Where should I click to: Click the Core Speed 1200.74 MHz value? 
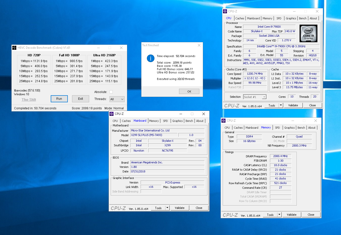pyautogui.click(x=255, y=74)
